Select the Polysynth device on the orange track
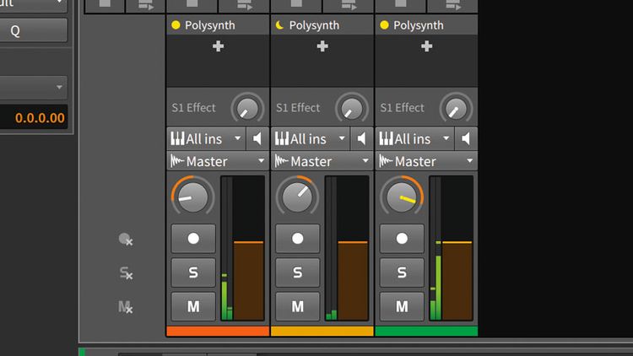The width and height of the screenshot is (633, 356). coord(218,25)
